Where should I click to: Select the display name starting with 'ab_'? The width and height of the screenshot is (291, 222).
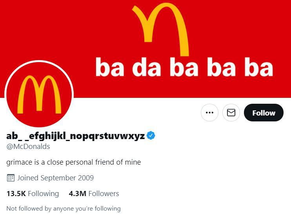click(x=75, y=136)
